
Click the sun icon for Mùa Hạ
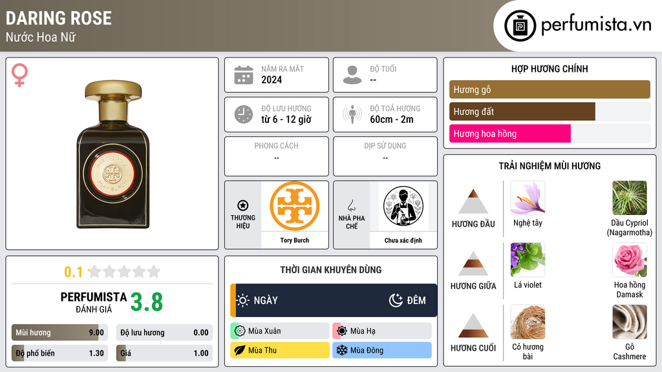[342, 331]
